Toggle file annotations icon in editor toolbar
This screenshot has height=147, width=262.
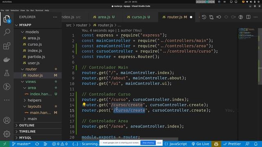[x=241, y=17]
